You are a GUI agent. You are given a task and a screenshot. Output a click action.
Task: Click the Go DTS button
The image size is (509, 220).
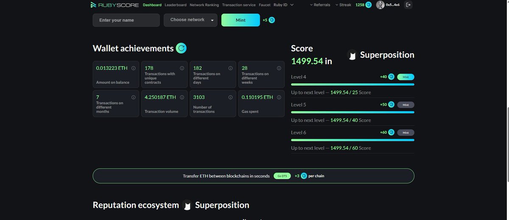tap(282, 176)
